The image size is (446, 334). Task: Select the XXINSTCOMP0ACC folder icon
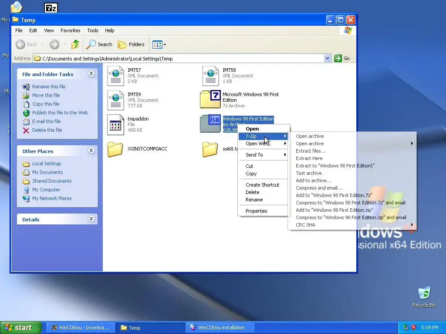click(115, 149)
